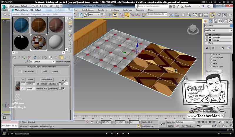Select Face mapping radio button
The width and height of the screenshot is (235, 137).
(211, 63)
